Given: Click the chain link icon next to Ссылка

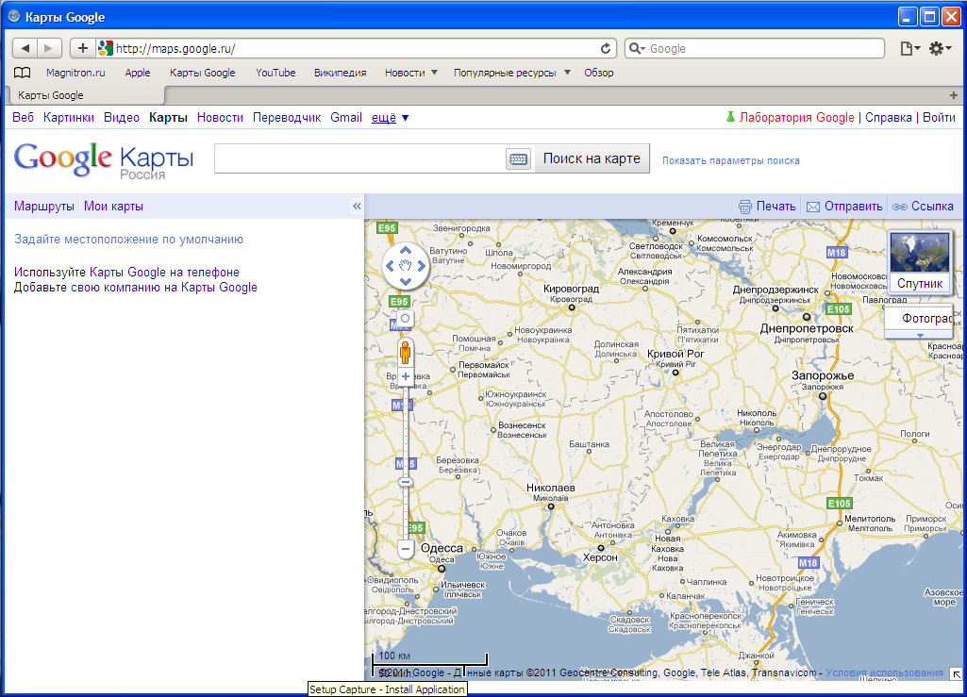Looking at the screenshot, I should tap(900, 207).
